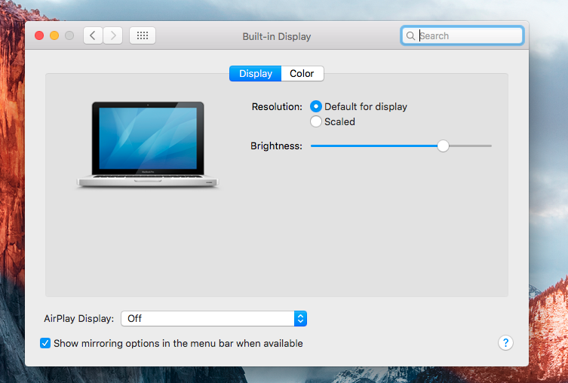Click the magnifying glass search icon
The image size is (568, 383).
click(x=410, y=35)
